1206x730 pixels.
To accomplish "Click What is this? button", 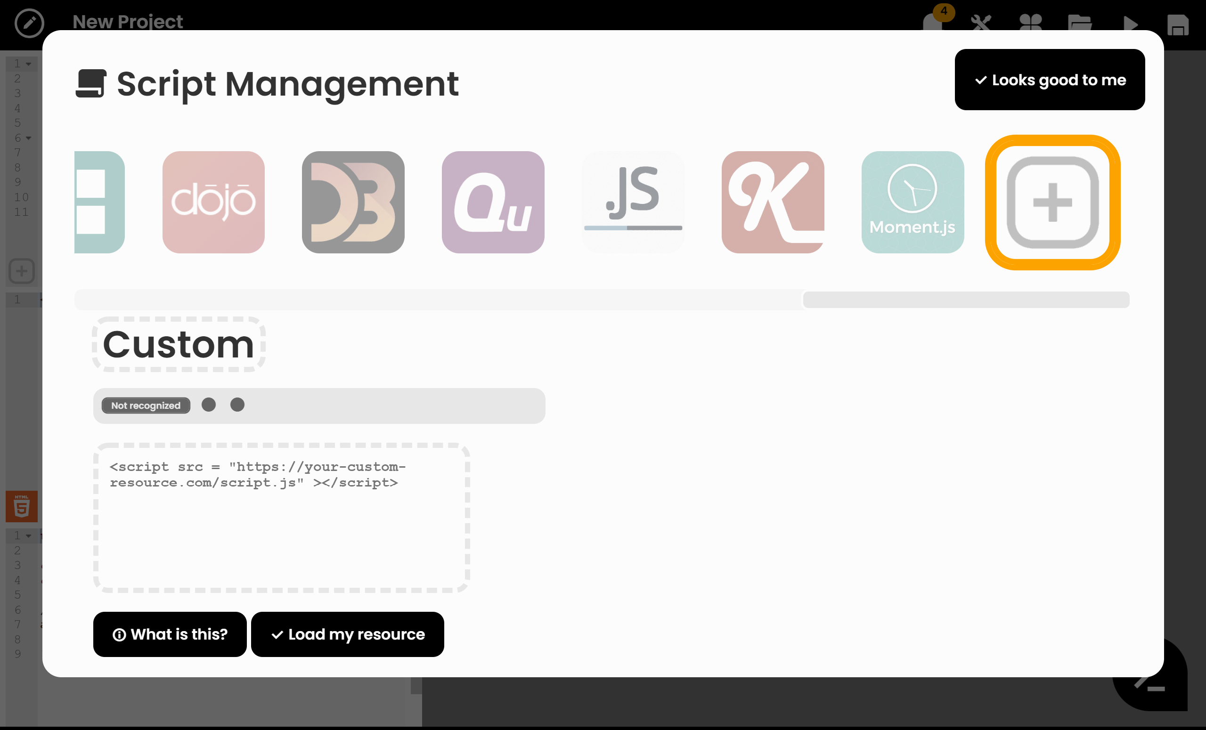I will tap(170, 634).
